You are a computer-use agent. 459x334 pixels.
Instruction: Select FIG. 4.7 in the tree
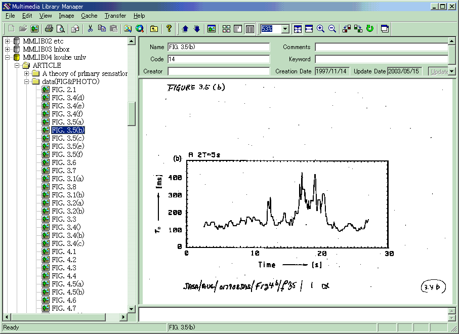64,308
